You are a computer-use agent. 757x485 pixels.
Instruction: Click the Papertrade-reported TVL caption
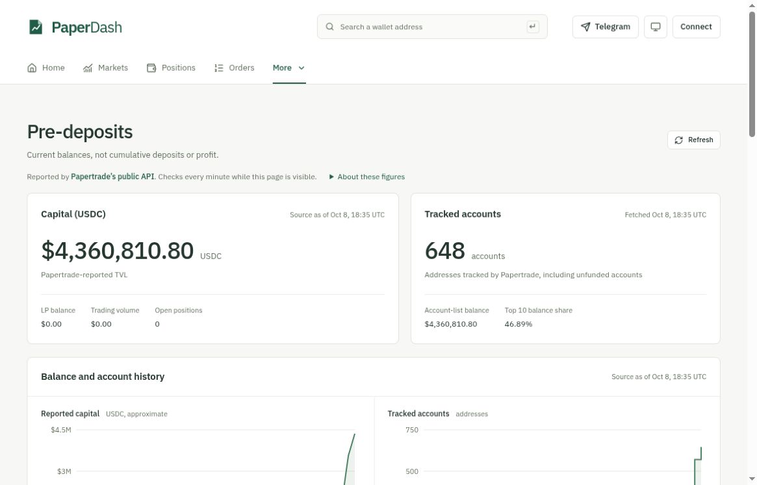tap(84, 275)
